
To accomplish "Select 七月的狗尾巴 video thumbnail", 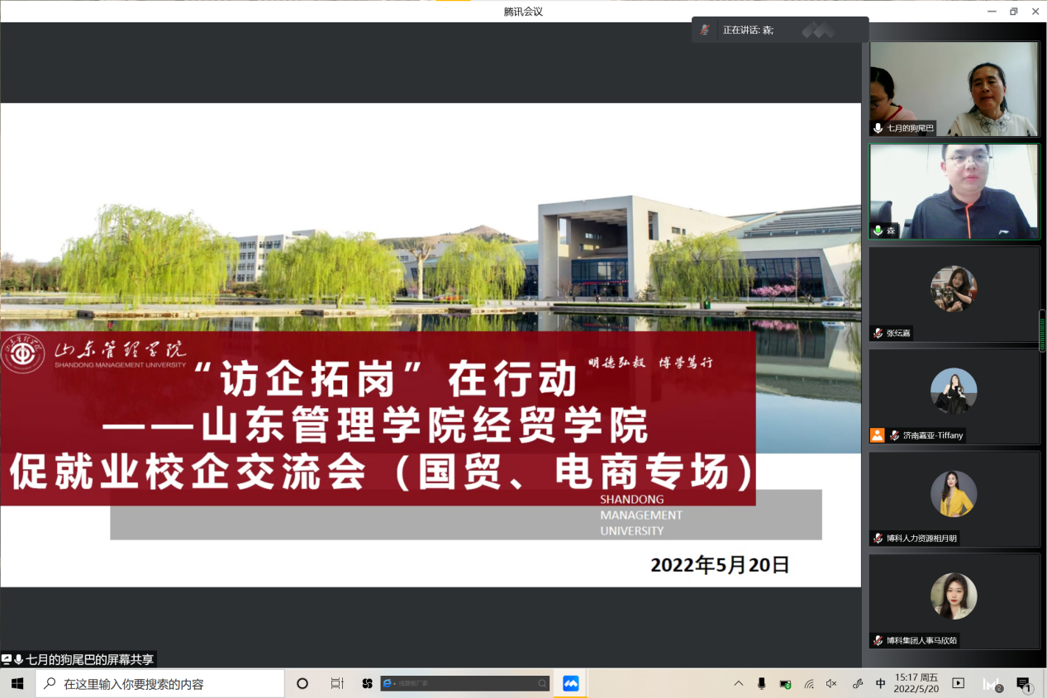I will tap(954, 88).
